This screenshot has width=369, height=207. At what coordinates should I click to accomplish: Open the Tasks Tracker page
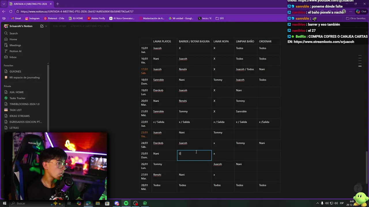point(25,98)
